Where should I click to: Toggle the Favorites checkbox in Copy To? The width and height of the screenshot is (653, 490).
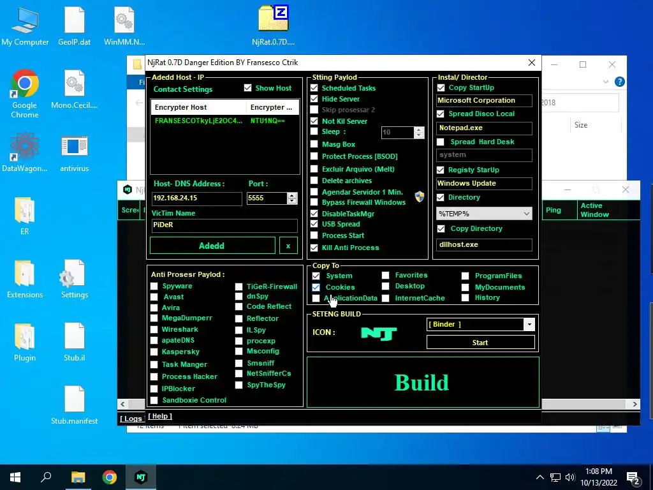386,275
